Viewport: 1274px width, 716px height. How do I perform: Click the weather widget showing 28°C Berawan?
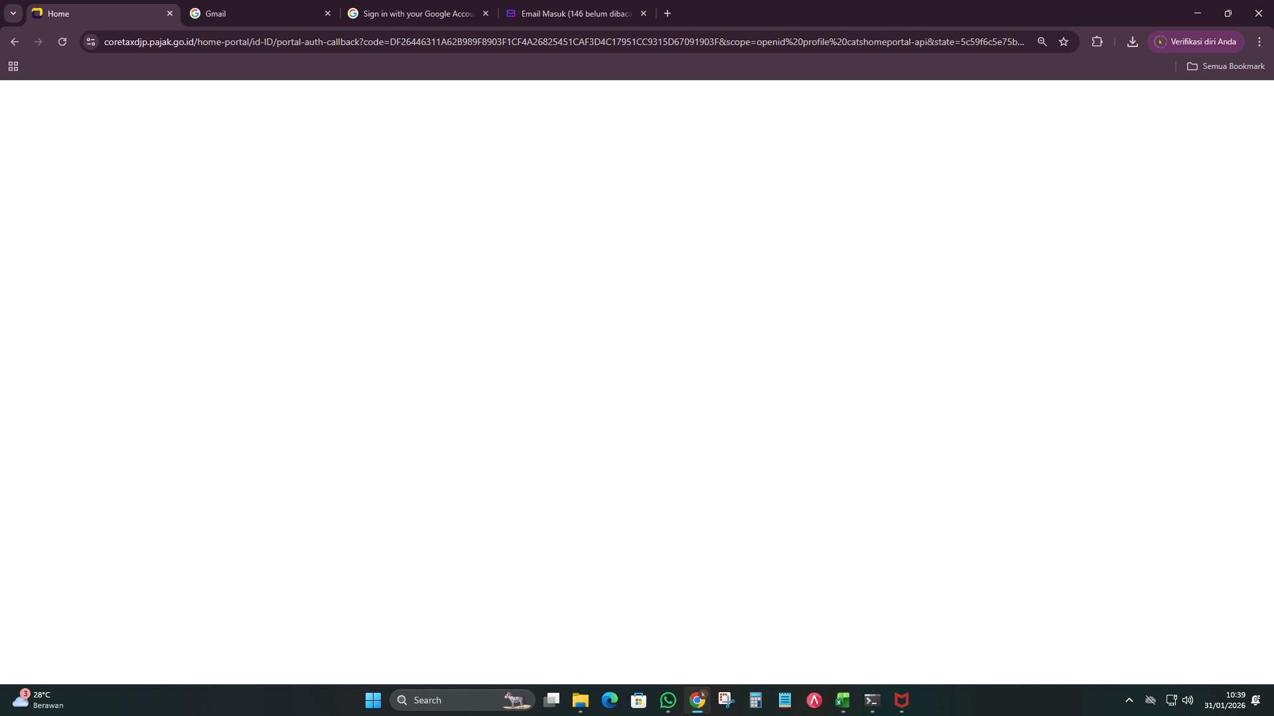pos(36,699)
